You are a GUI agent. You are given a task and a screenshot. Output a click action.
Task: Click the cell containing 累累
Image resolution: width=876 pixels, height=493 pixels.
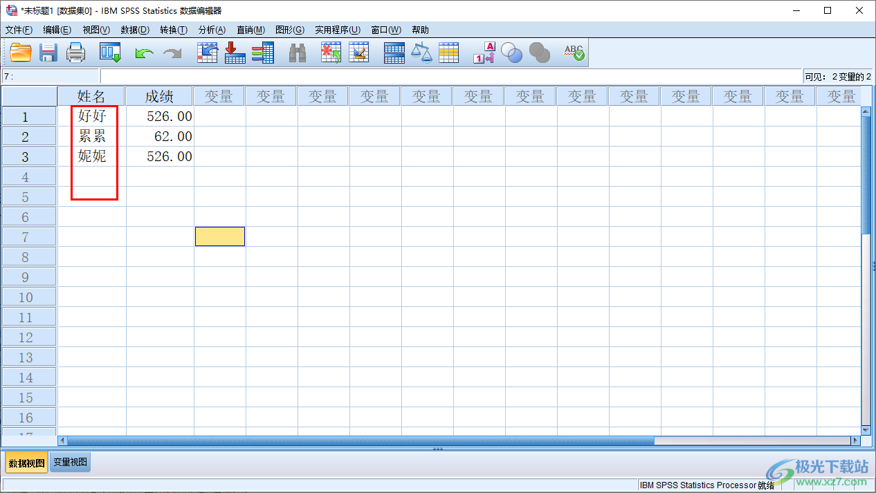pyautogui.click(x=92, y=136)
